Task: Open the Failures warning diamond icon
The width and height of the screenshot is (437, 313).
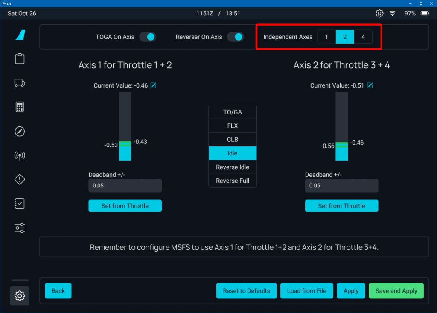Action: click(x=20, y=179)
